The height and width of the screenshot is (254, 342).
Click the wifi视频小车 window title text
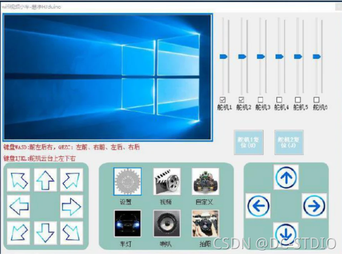(32, 7)
